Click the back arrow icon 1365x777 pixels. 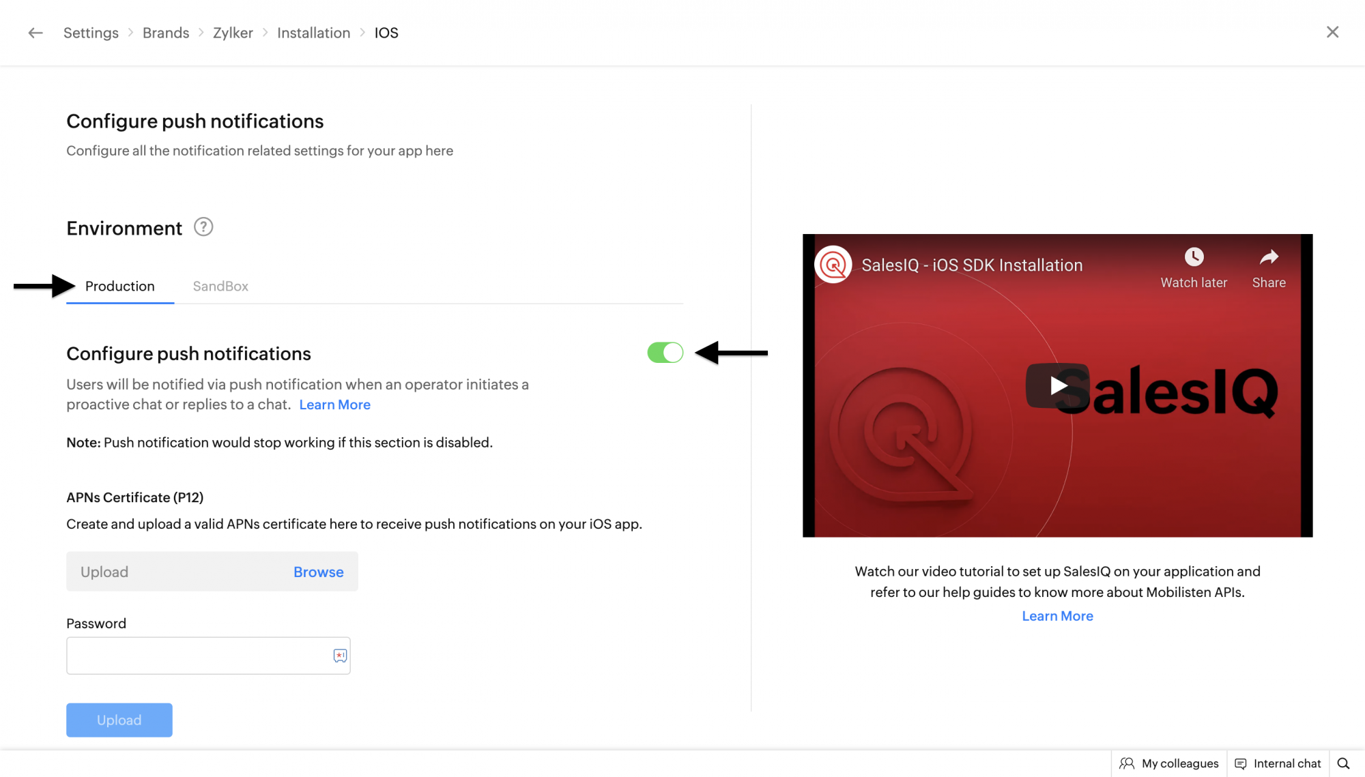click(35, 33)
